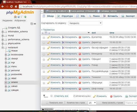The height and width of the screenshot is (112, 137).
Task: Tick the checkbox for Повар row
Action: coord(44,66)
